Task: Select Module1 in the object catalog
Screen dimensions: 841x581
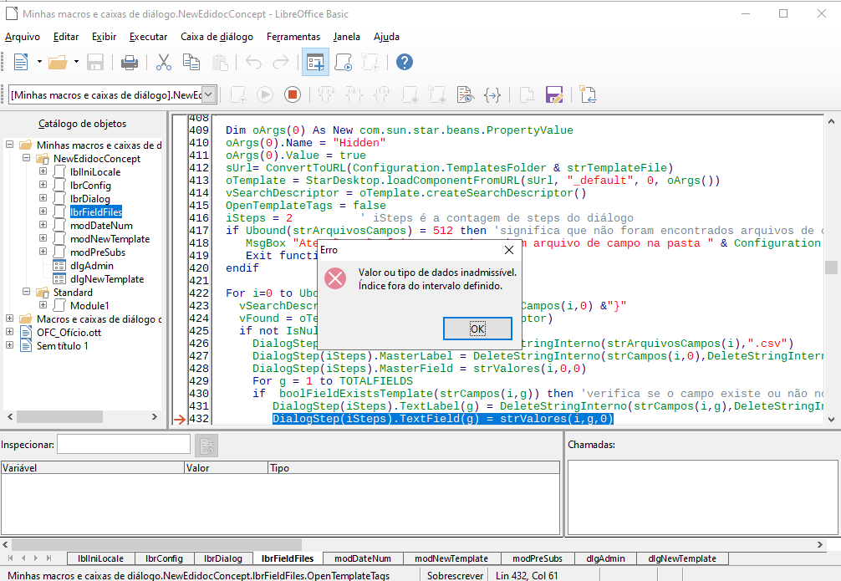Action: click(89, 306)
